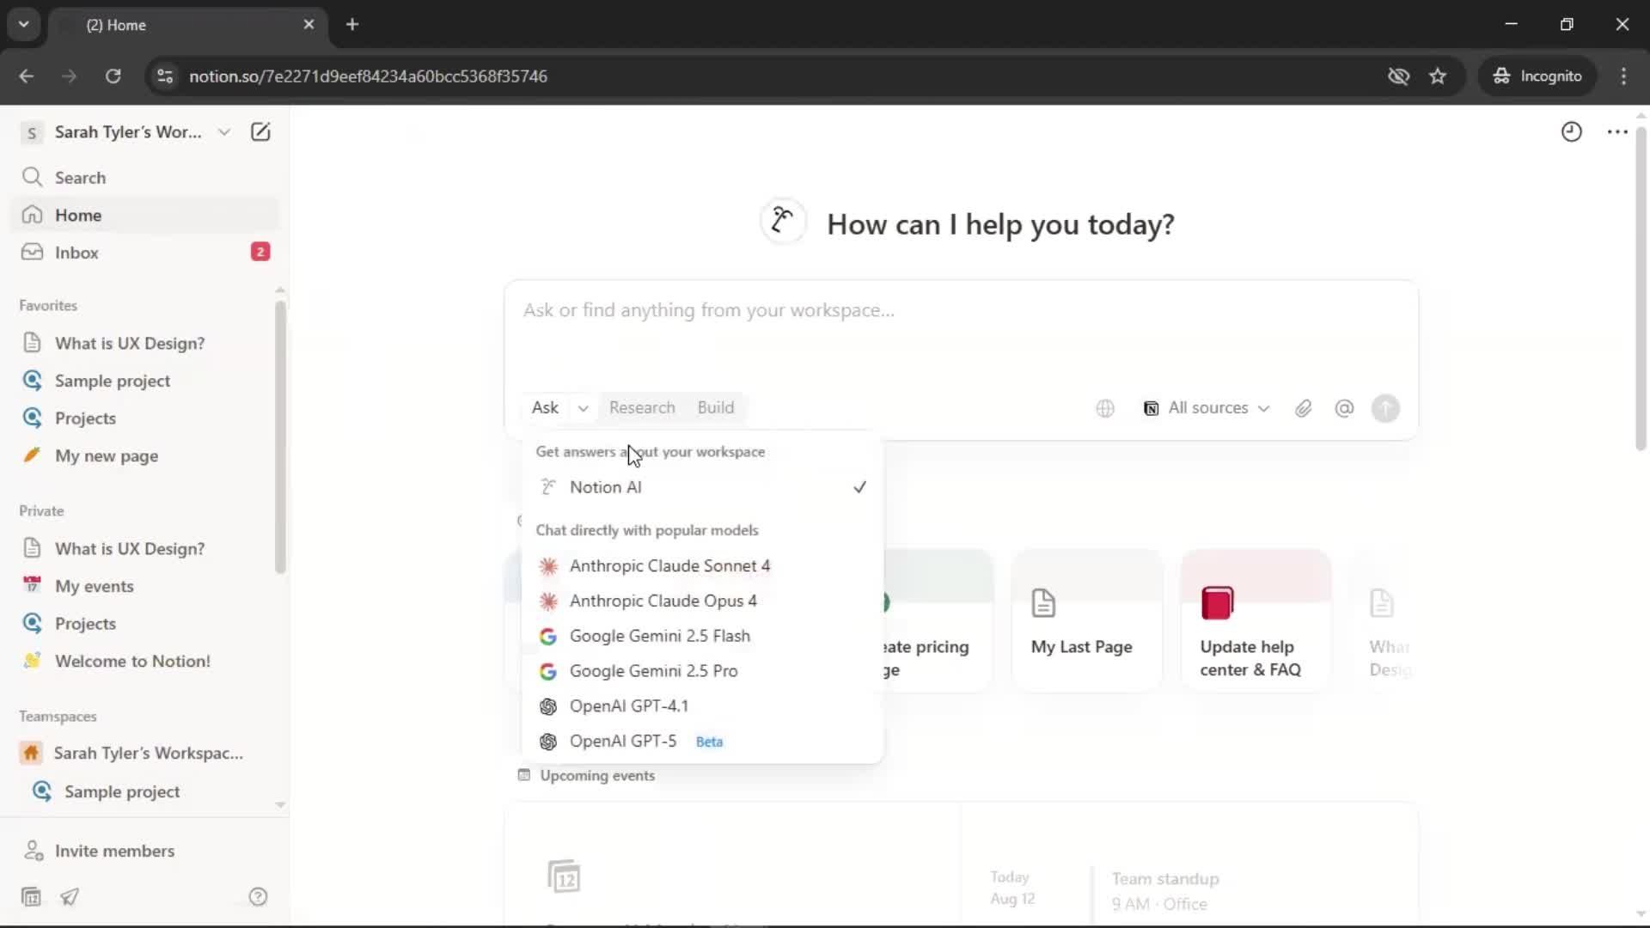The height and width of the screenshot is (928, 1650).
Task: Click the Favorites section header
Action: pos(48,306)
